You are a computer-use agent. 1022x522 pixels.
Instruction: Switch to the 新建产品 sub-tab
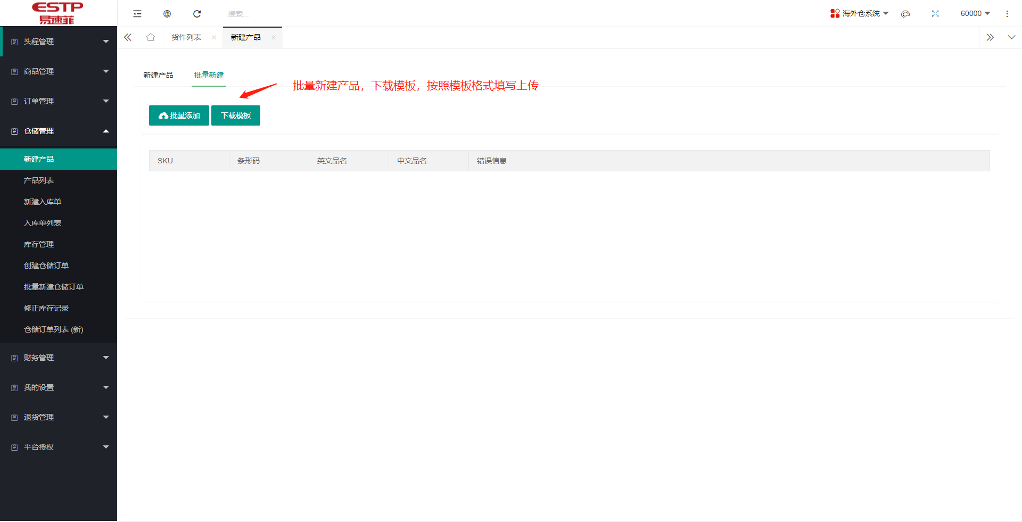pos(158,75)
